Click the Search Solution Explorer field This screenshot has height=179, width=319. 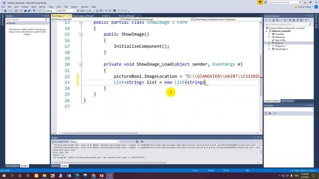tap(288, 24)
